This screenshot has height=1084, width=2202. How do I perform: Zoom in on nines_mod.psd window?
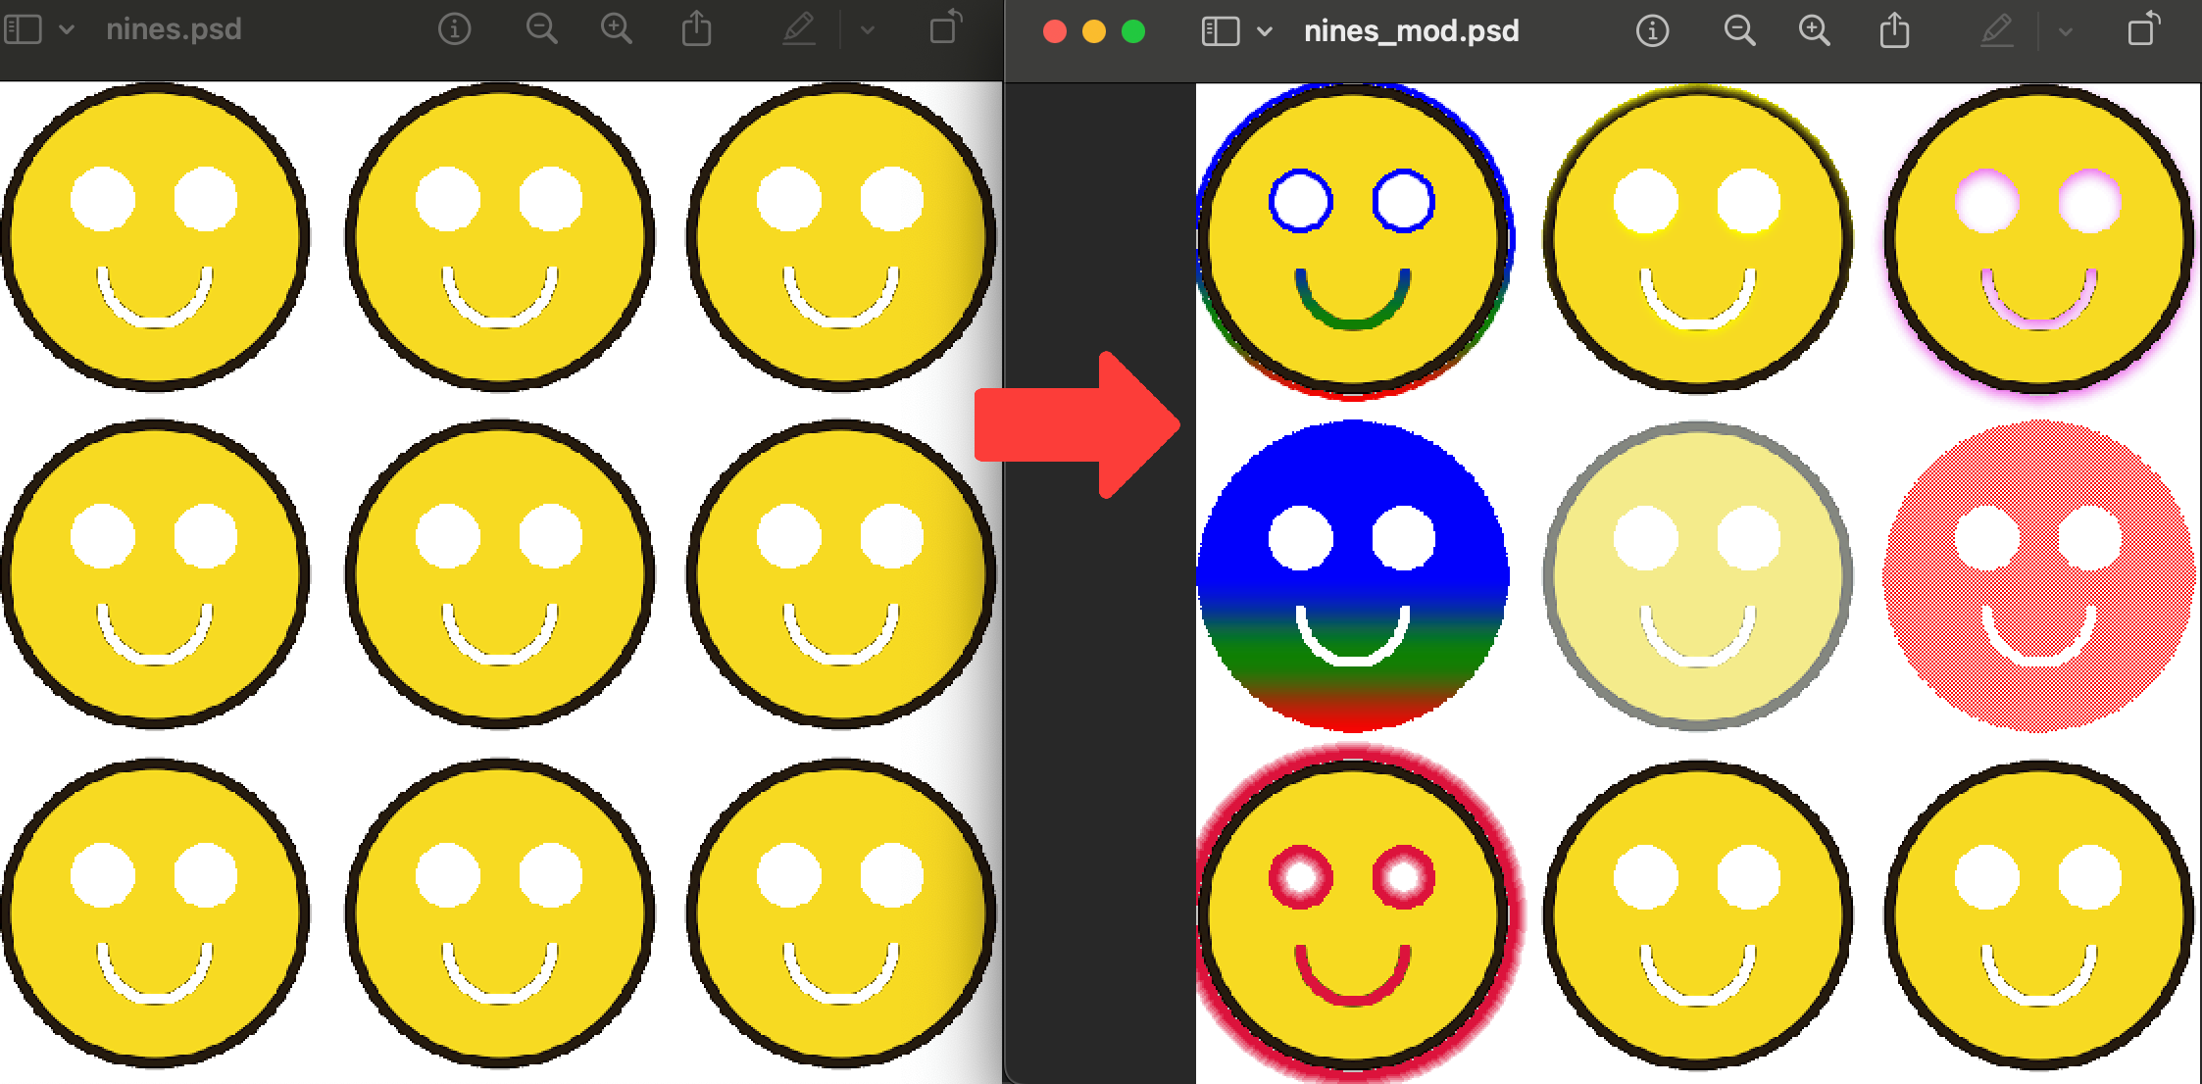pos(1814,31)
